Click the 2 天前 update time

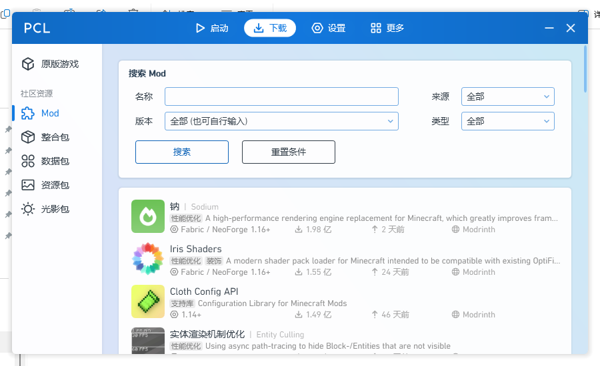point(393,230)
